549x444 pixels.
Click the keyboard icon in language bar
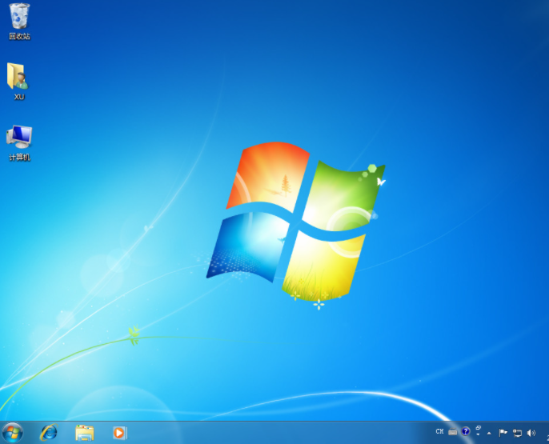point(452,432)
